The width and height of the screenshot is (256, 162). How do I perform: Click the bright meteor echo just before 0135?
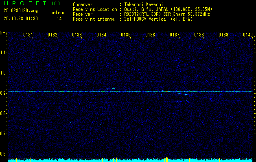[x=114, y=88]
